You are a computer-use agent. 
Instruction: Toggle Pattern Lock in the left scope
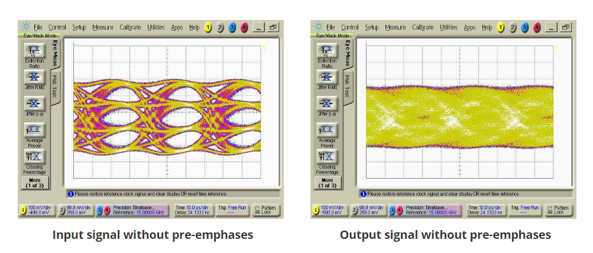265,210
